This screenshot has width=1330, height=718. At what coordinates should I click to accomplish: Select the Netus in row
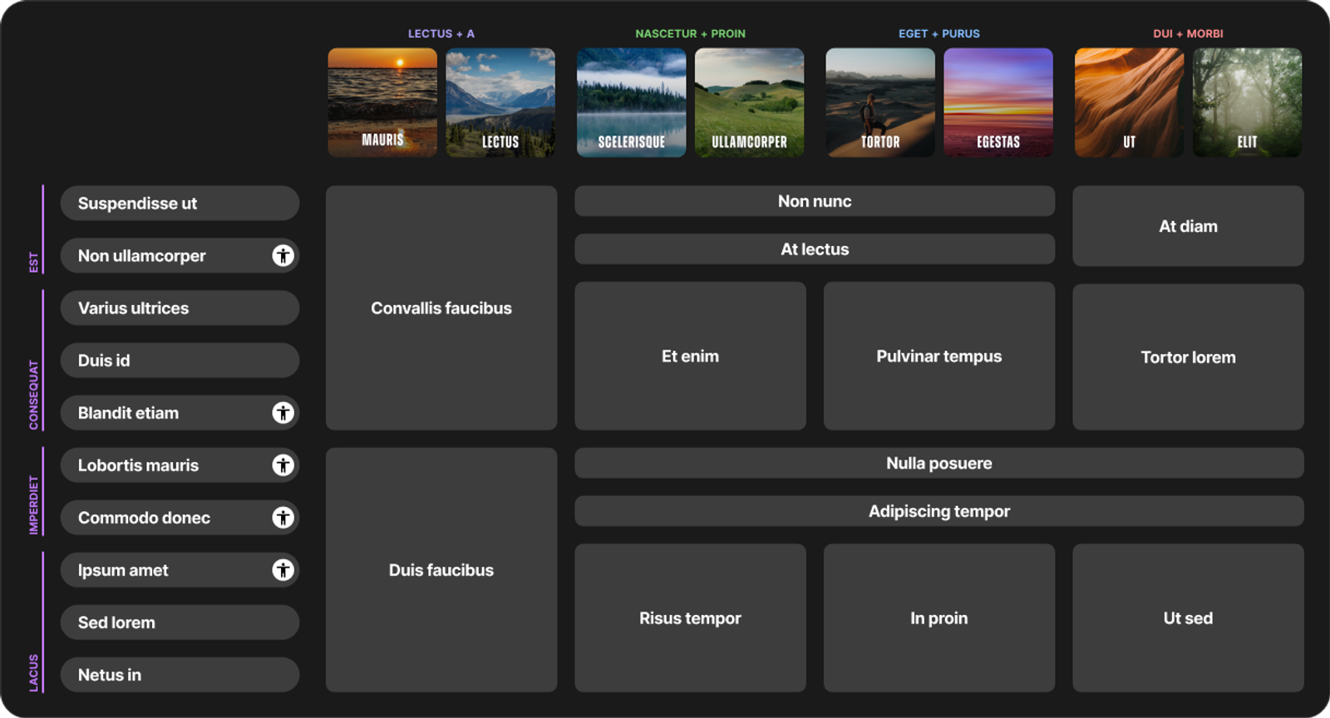point(180,675)
